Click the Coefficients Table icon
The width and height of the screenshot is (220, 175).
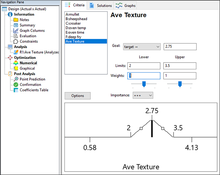16,90
